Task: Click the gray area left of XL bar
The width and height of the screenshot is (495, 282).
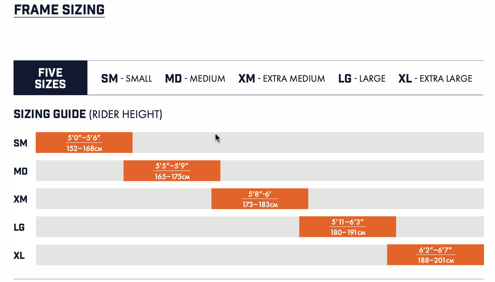Action: pos(211,255)
